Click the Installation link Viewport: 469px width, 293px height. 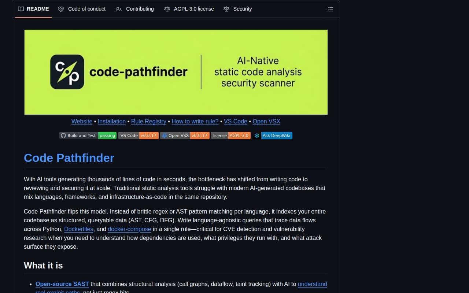112,121
